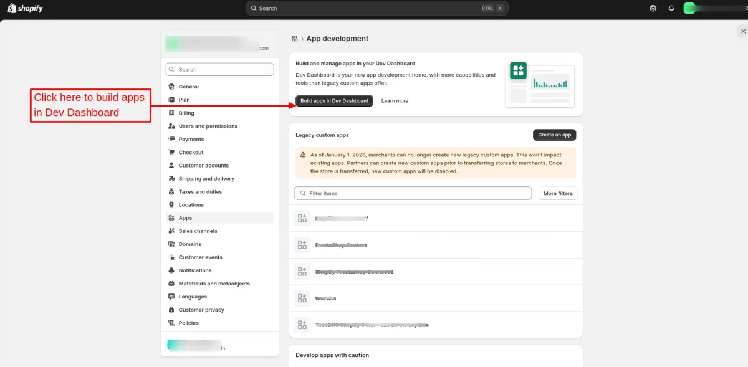Select the Payments card icon
748x367 pixels.
click(172, 139)
